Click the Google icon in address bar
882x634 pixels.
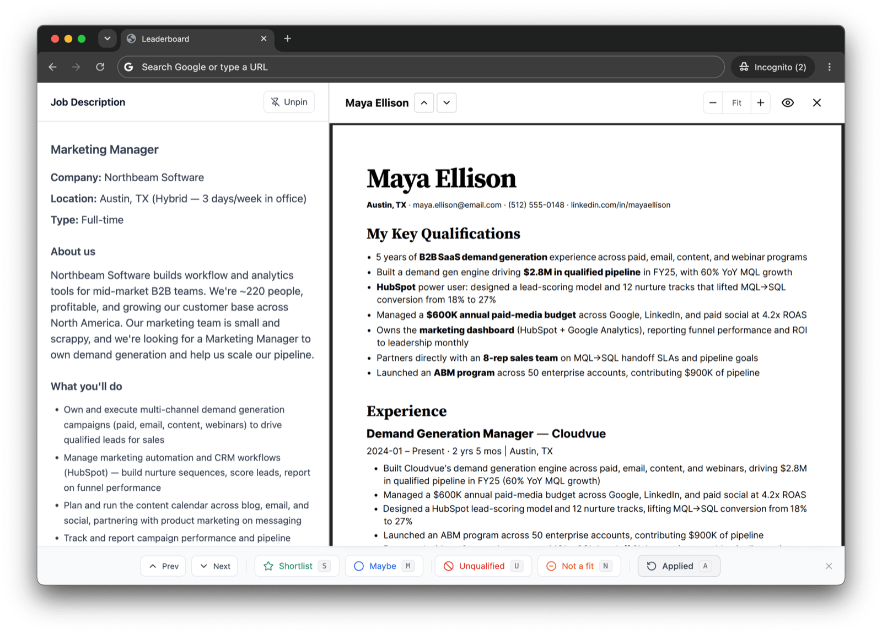pyautogui.click(x=129, y=67)
